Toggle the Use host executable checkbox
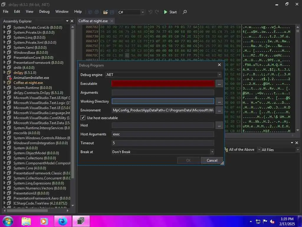The image size is (302, 227). click(83, 118)
